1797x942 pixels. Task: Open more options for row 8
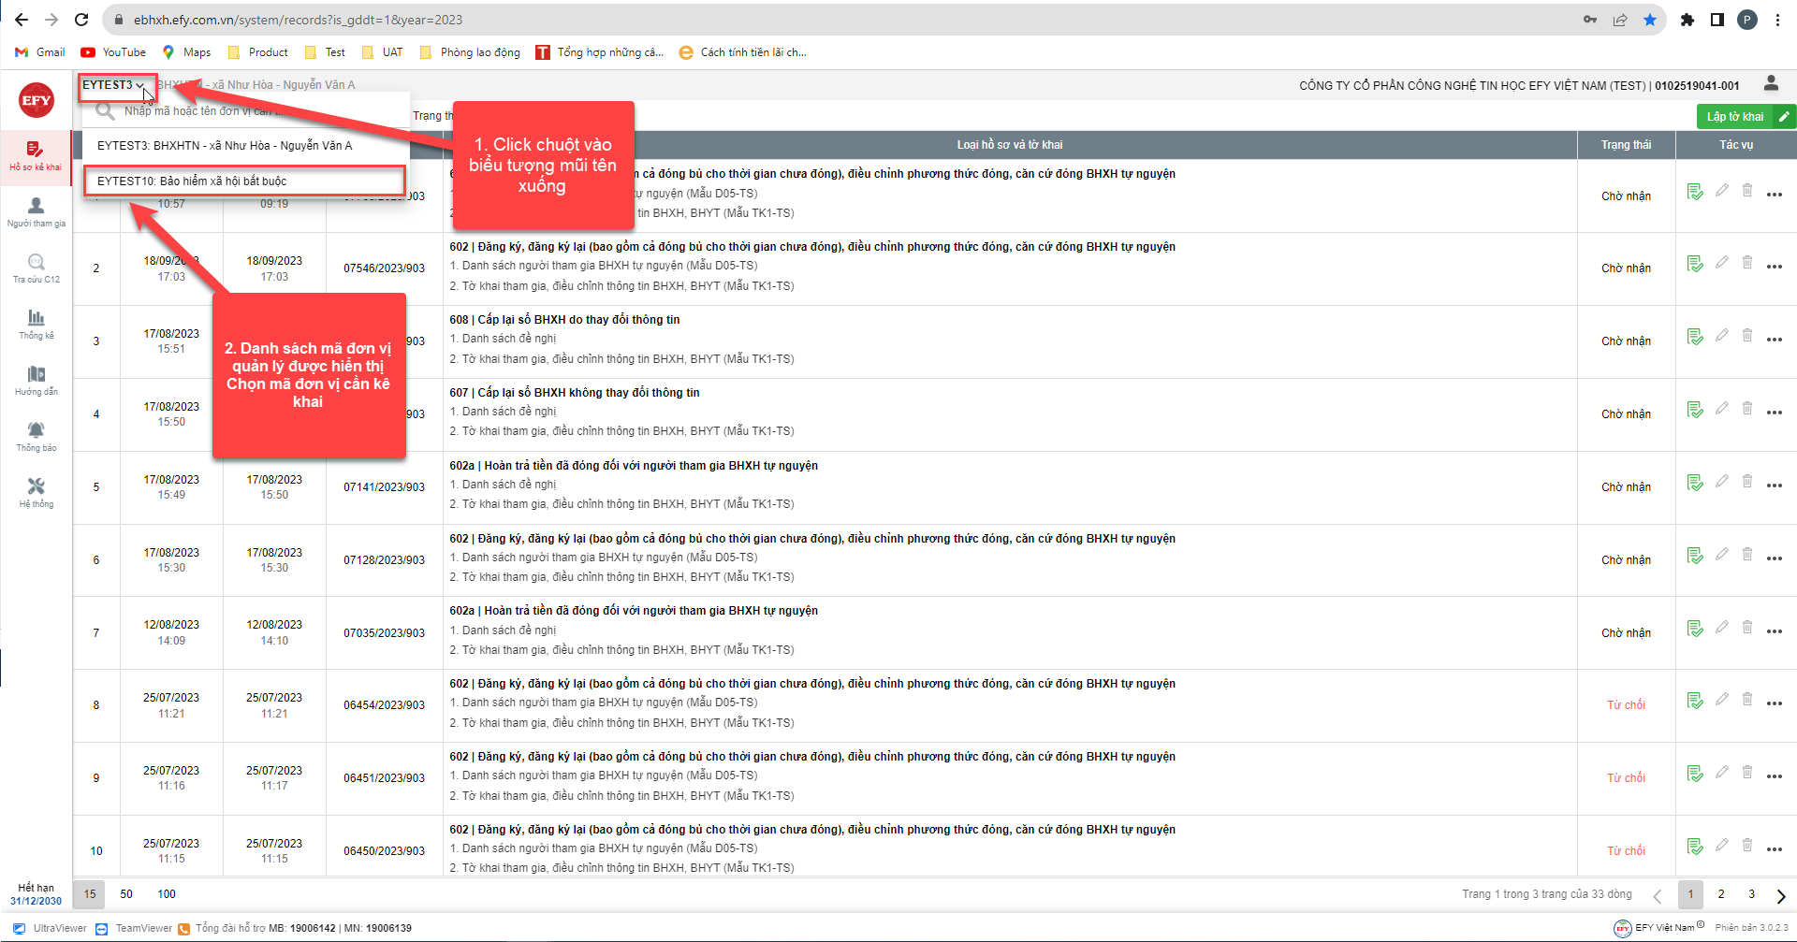coord(1775,703)
